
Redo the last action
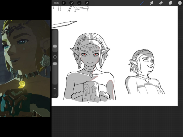tap(55, 94)
